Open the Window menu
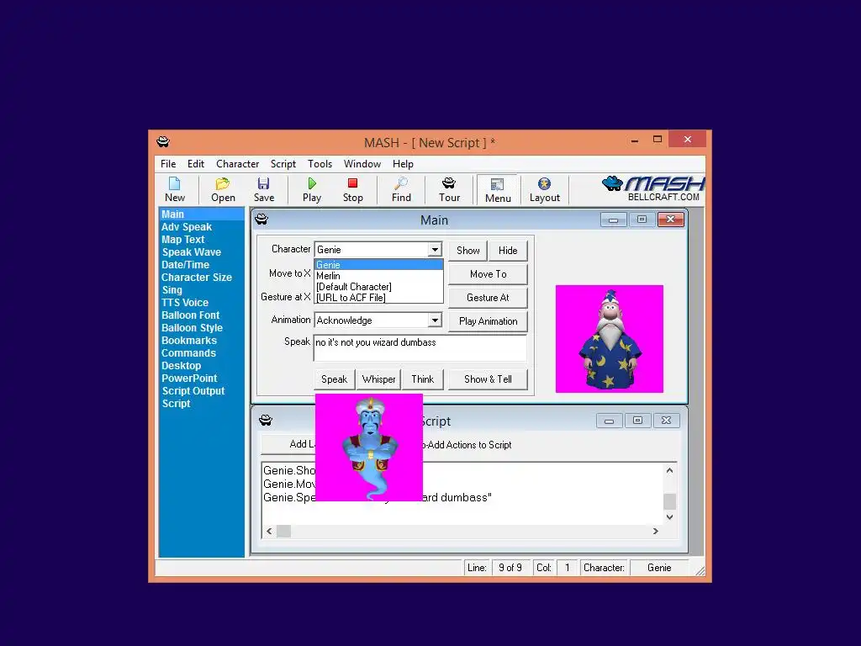This screenshot has width=861, height=646. coord(362,164)
